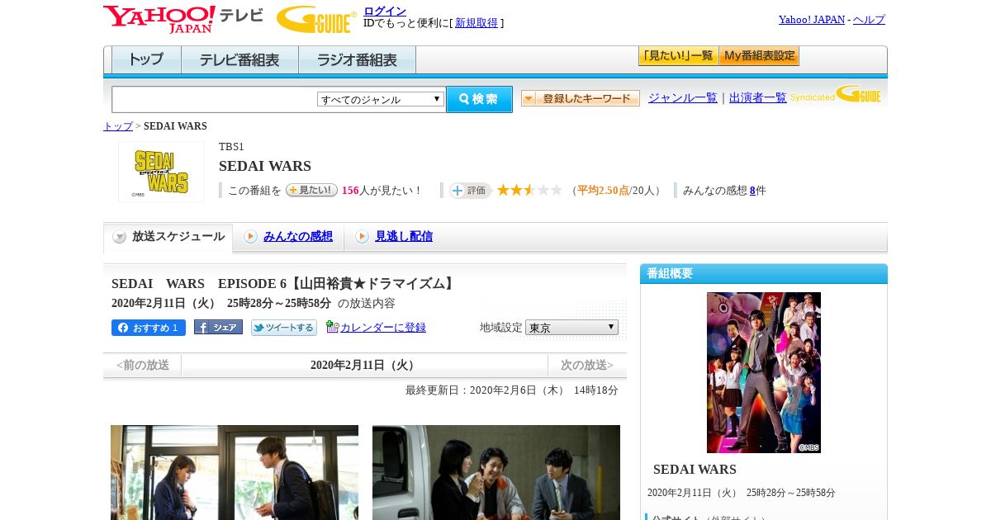Open the 新規取得 registration link

pyautogui.click(x=477, y=23)
